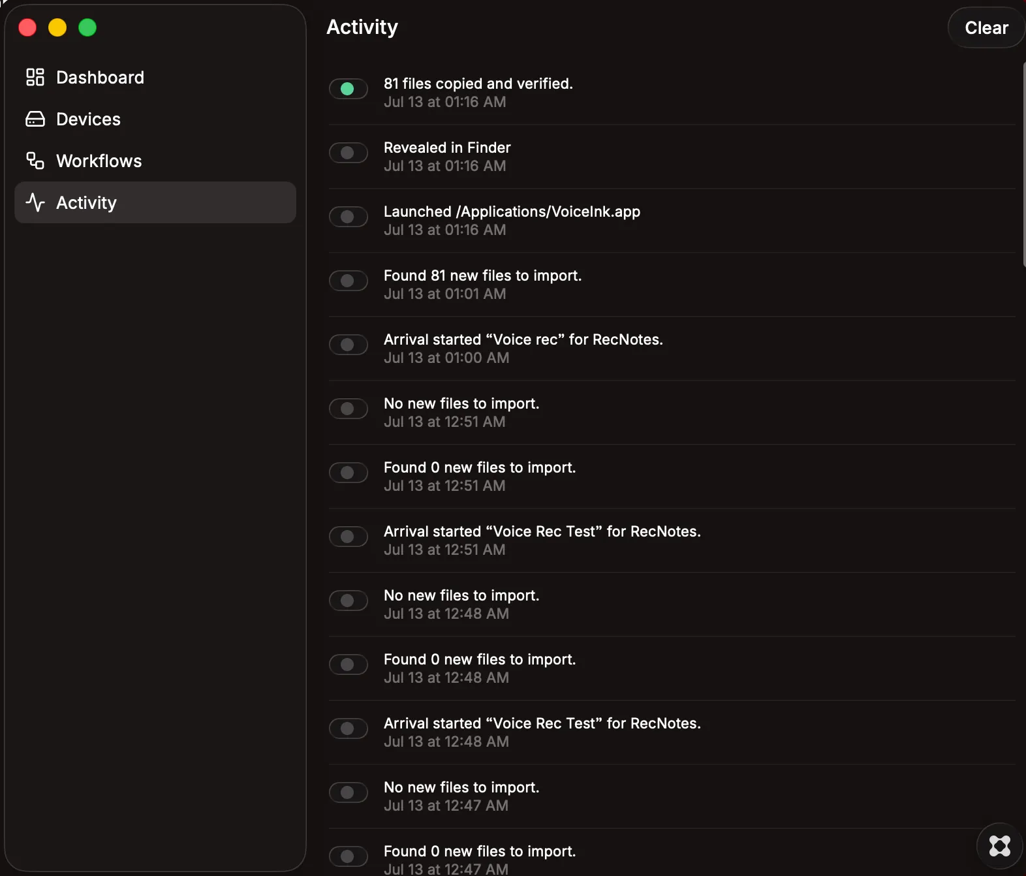Screen dimensions: 1026x876
Task: Click status pill for Found 0 new files at 12:47 AM
Action: coord(348,856)
